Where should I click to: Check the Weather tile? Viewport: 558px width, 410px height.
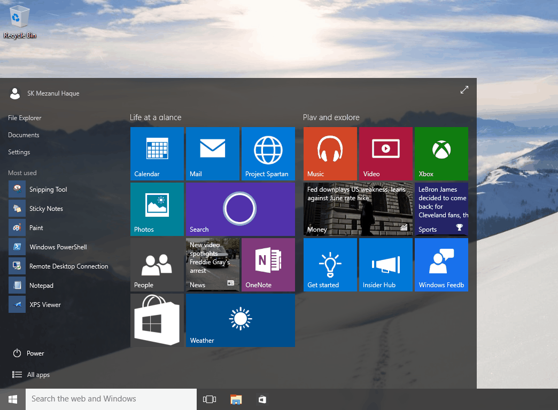pyautogui.click(x=240, y=320)
